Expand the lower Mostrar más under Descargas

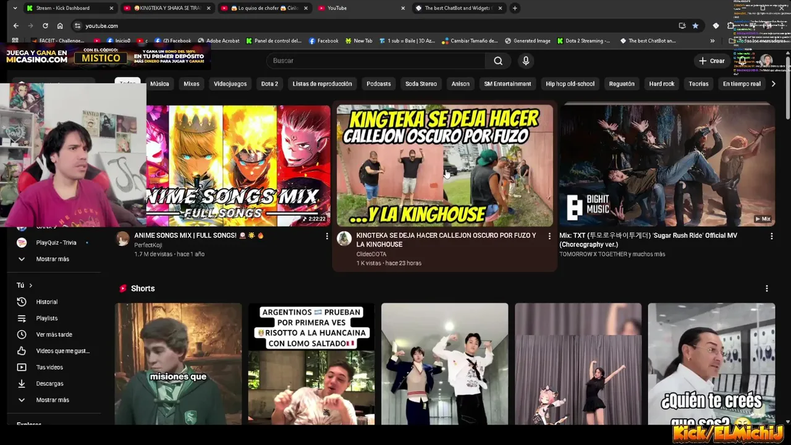pyautogui.click(x=53, y=400)
